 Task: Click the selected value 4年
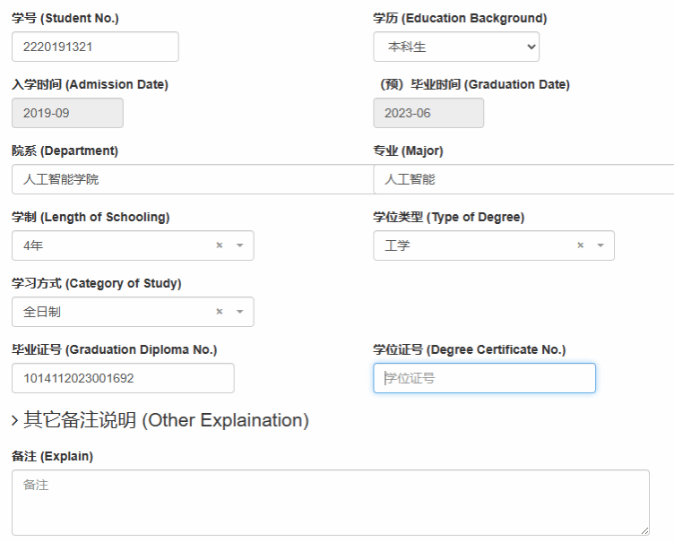(32, 245)
